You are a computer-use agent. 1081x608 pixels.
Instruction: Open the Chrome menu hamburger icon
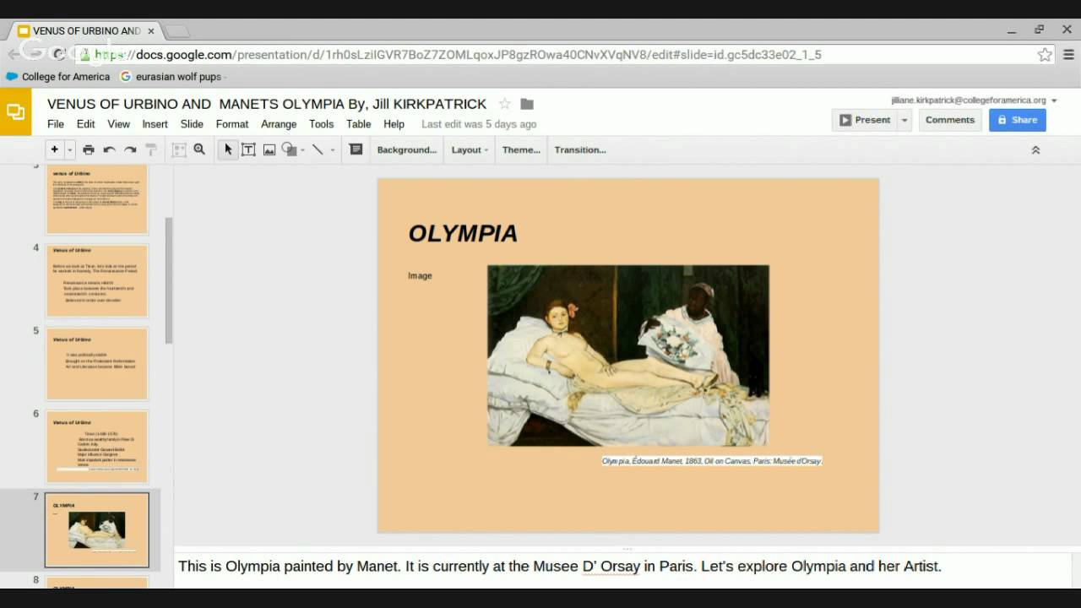click(1068, 55)
